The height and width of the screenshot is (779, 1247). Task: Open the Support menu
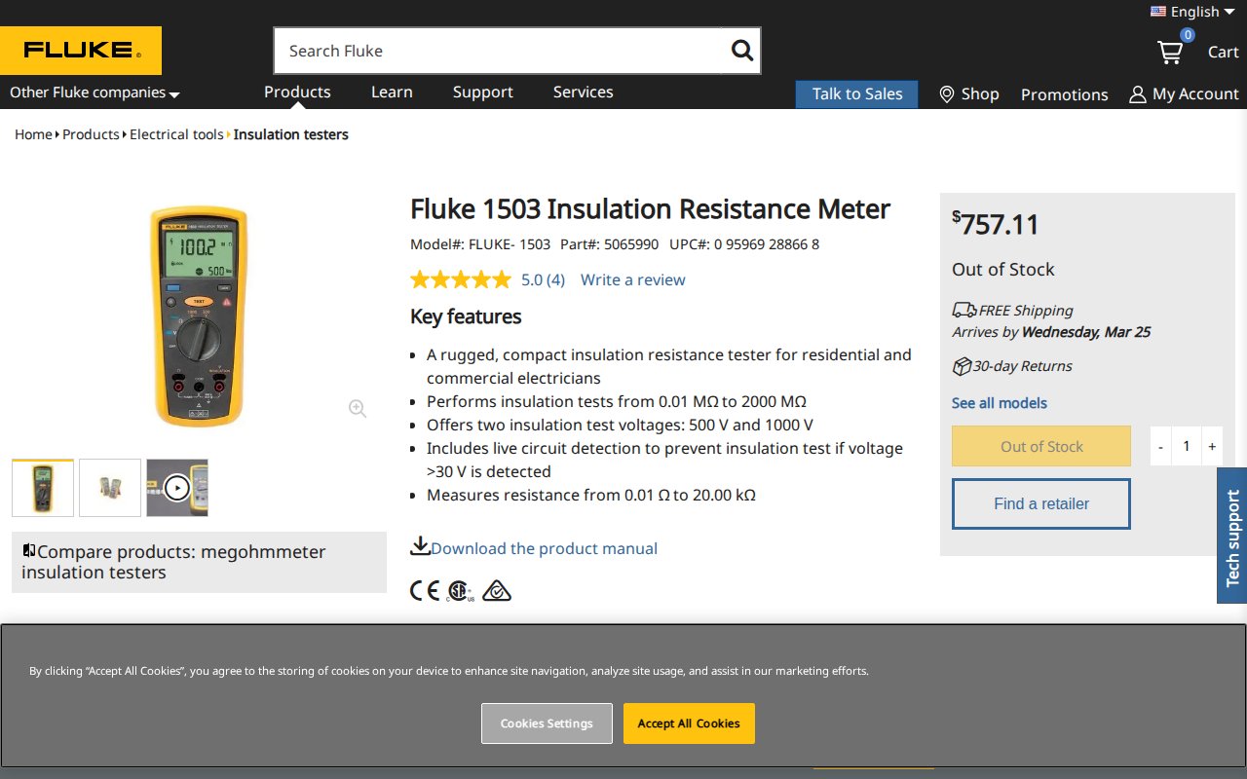click(x=482, y=92)
